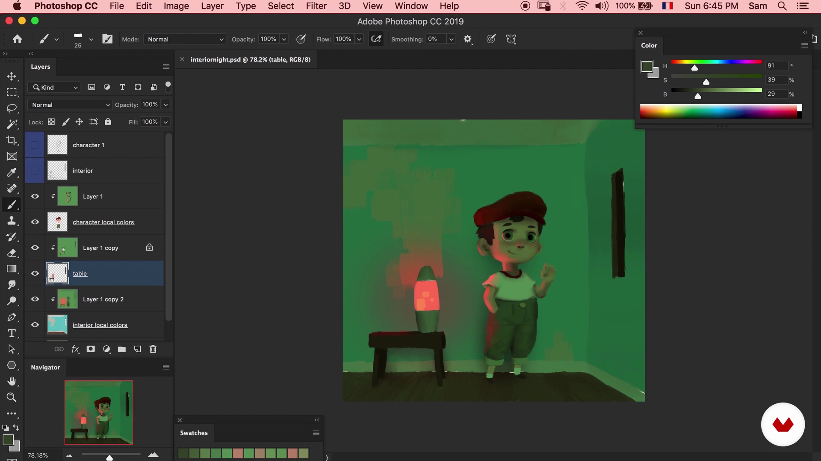
Task: Toggle layer filtering on or off
Action: point(168,87)
